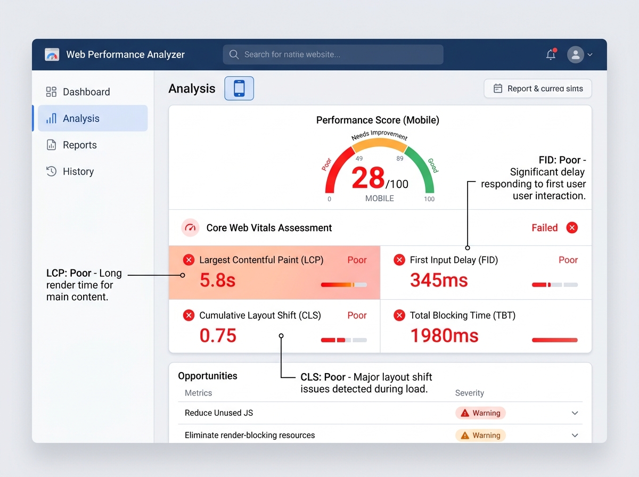
Task: Expand the account dropdown chevron
Action: 589,54
